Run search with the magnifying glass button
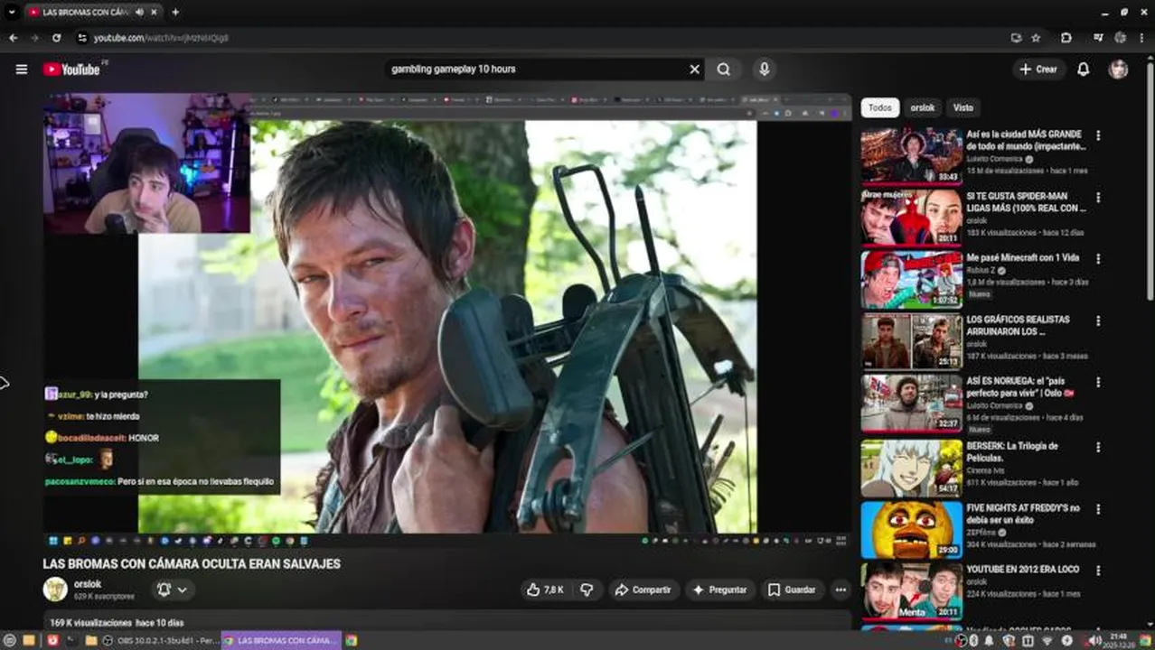1155x650 pixels. [724, 69]
